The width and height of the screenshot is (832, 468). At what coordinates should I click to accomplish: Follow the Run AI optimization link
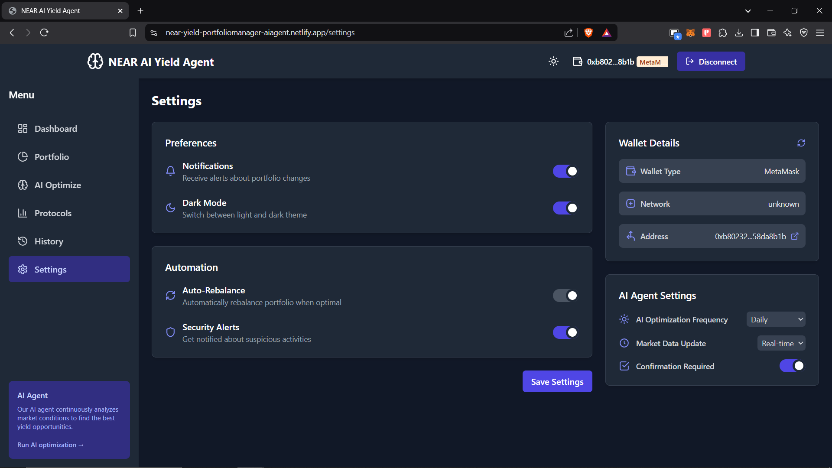pos(50,445)
